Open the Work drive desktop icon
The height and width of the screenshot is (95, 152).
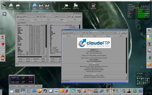point(18,6)
